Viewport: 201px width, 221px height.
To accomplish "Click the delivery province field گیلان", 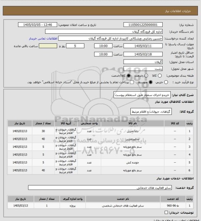I will [143, 62].
